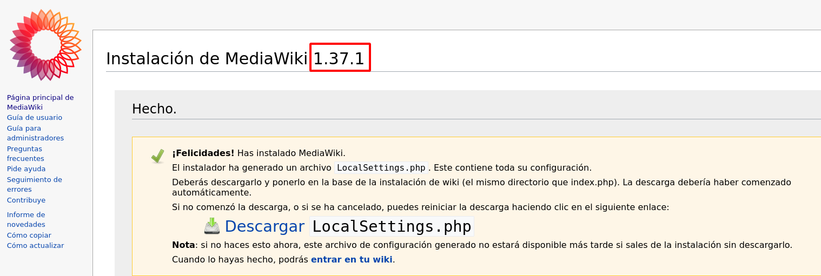The width and height of the screenshot is (821, 276).
Task: Click sentence starting 'Deberás descargarlo y ponerlo'
Action: point(481,187)
